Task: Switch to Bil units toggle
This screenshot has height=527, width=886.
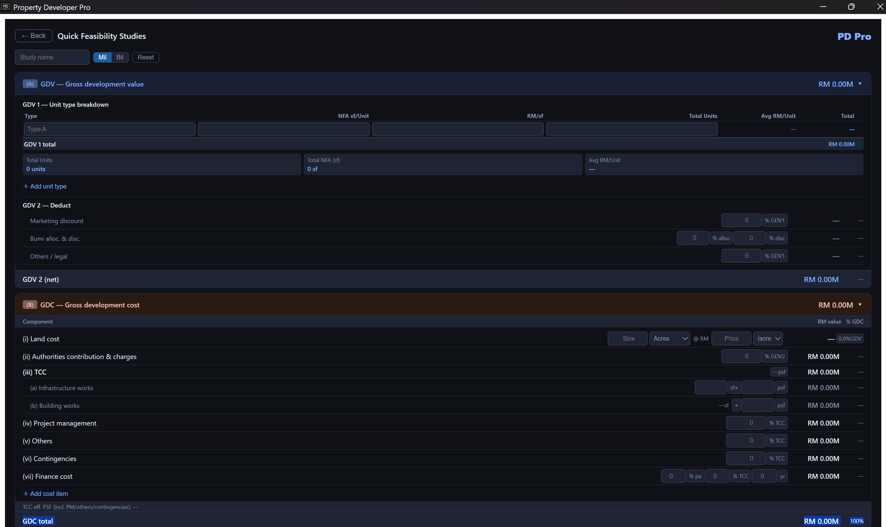Action: click(x=120, y=57)
